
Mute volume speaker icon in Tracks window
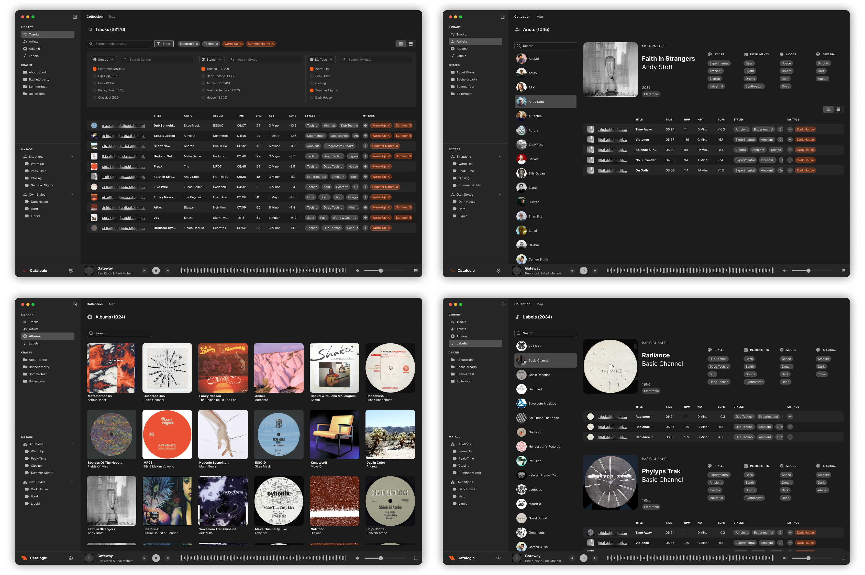point(357,271)
